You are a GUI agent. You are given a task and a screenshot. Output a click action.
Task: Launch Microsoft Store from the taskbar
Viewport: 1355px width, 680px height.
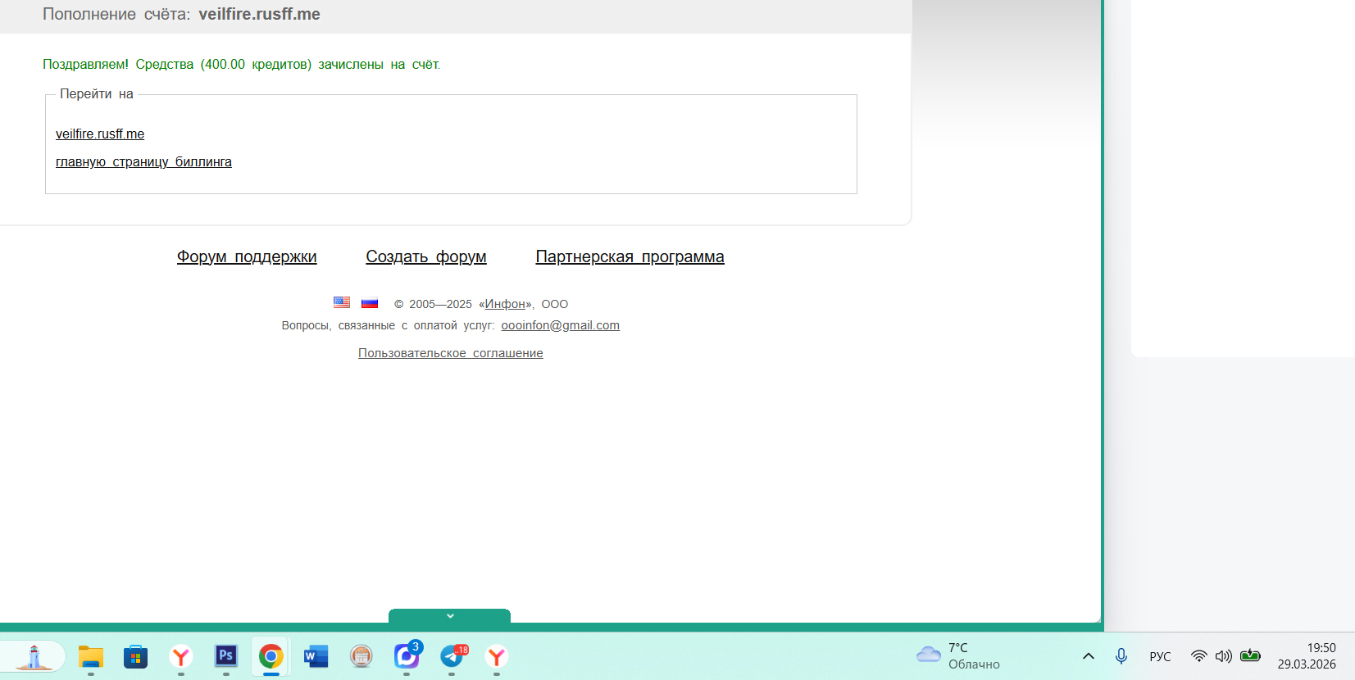(136, 656)
